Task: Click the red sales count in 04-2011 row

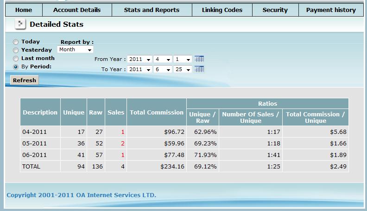Action: click(x=123, y=132)
